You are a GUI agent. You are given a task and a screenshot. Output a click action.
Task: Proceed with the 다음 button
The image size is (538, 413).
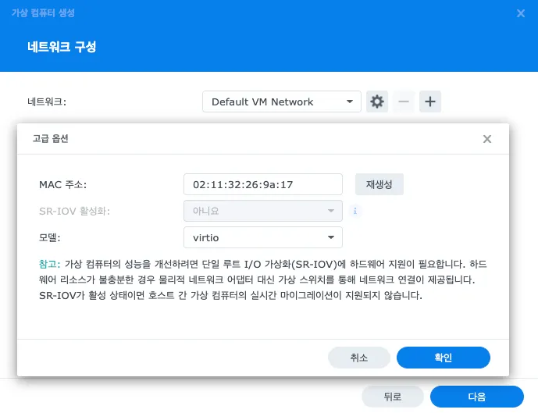click(477, 397)
